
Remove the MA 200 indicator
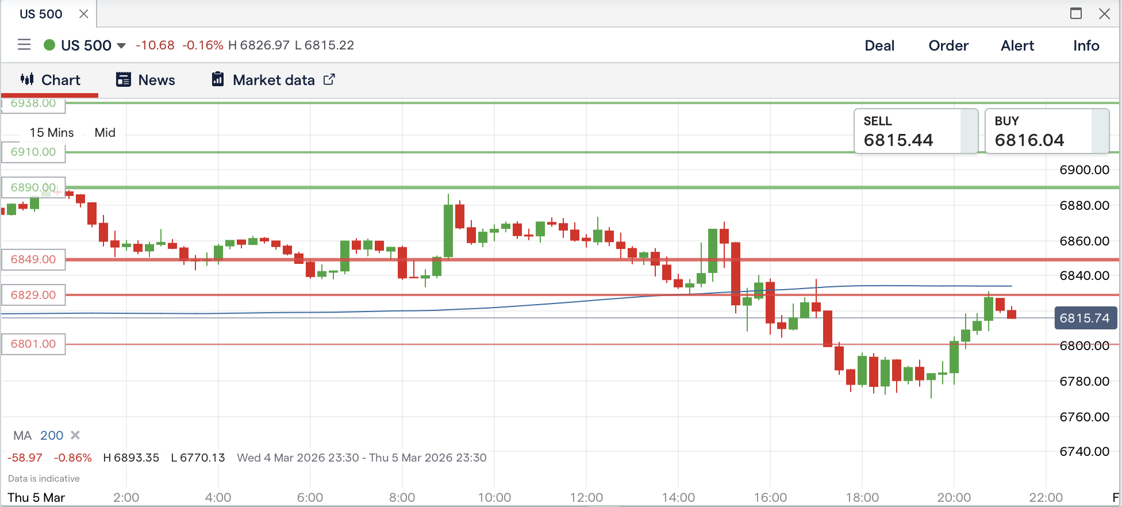tap(75, 435)
